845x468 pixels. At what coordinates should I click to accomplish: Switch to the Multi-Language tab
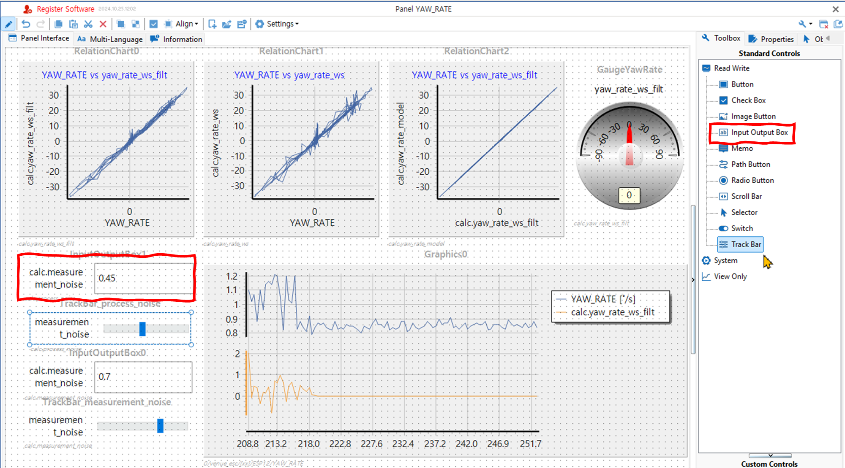coord(110,39)
